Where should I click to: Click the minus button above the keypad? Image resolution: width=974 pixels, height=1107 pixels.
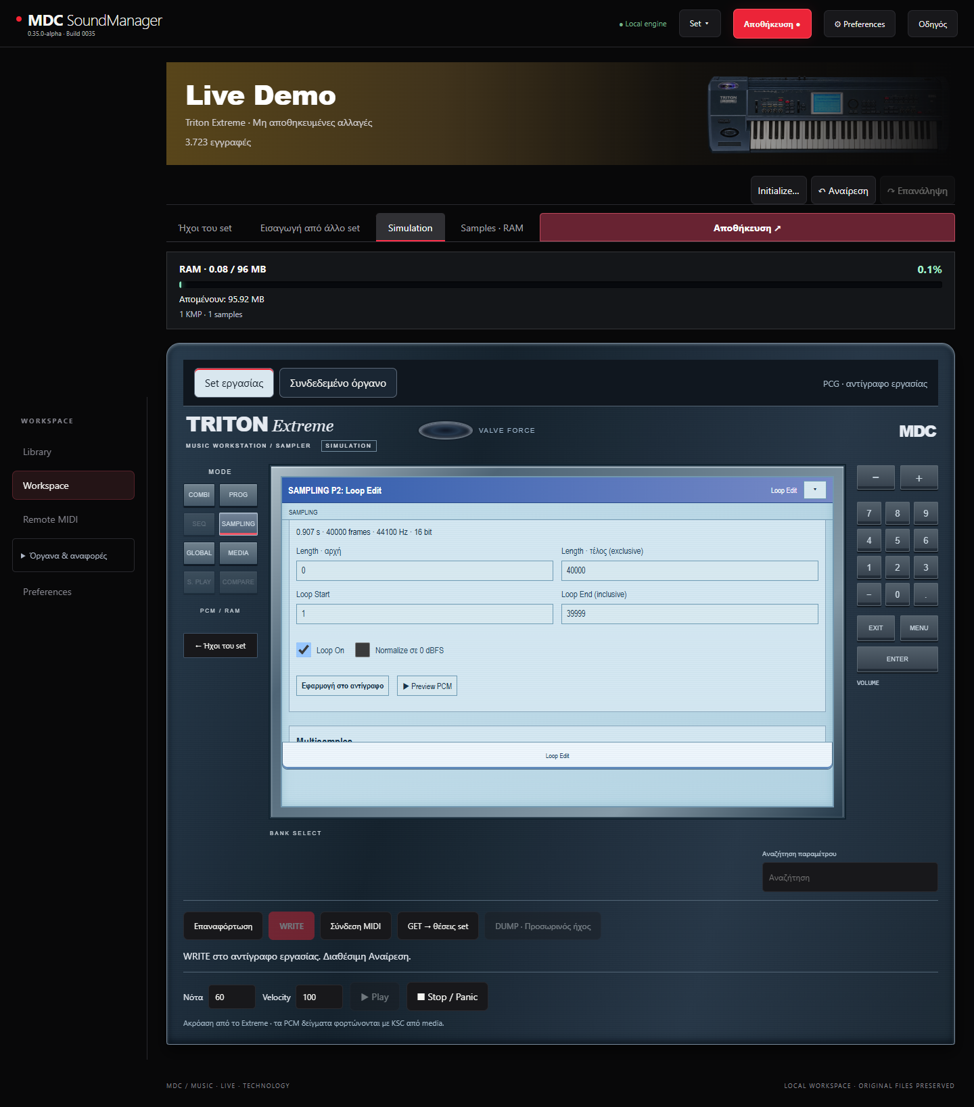click(875, 477)
